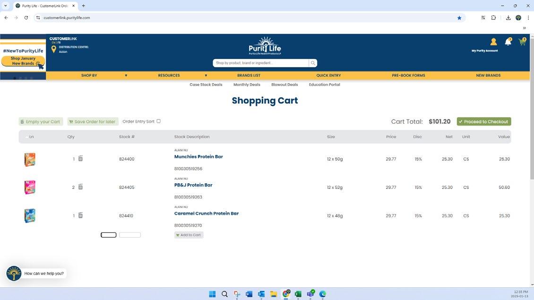Click PB&J Protein Bar product thumbnail
This screenshot has width=534, height=300.
coord(30,187)
